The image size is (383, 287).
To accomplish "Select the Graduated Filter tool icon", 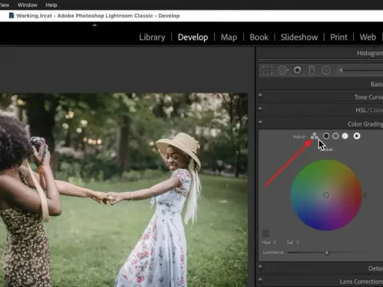I will tap(311, 70).
